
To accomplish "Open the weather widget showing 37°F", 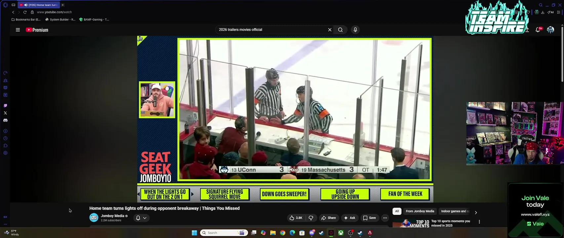I will click(x=11, y=233).
